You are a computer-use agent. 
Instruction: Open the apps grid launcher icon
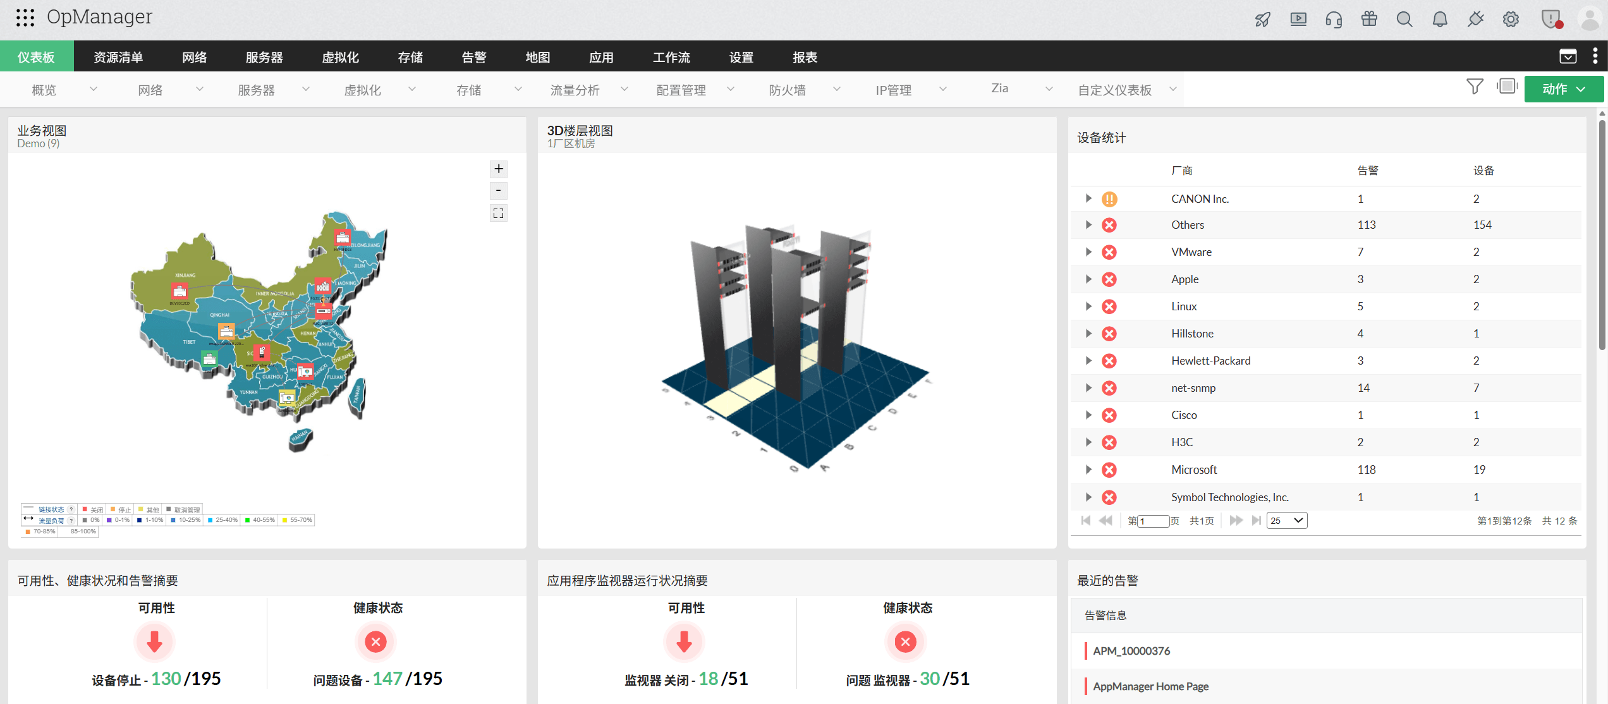pyautogui.click(x=25, y=17)
